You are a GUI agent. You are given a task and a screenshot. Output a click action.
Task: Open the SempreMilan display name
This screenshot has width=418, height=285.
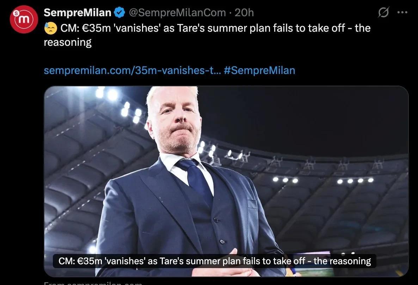click(x=77, y=13)
